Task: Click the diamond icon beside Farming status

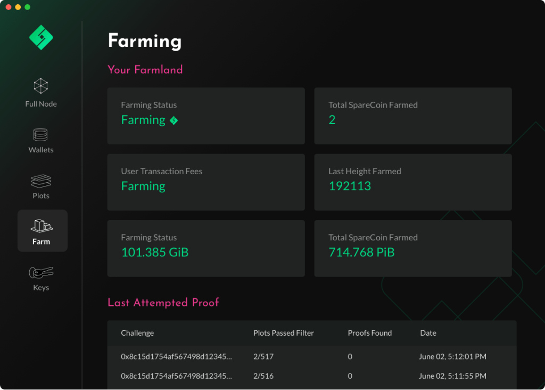Action: (174, 121)
